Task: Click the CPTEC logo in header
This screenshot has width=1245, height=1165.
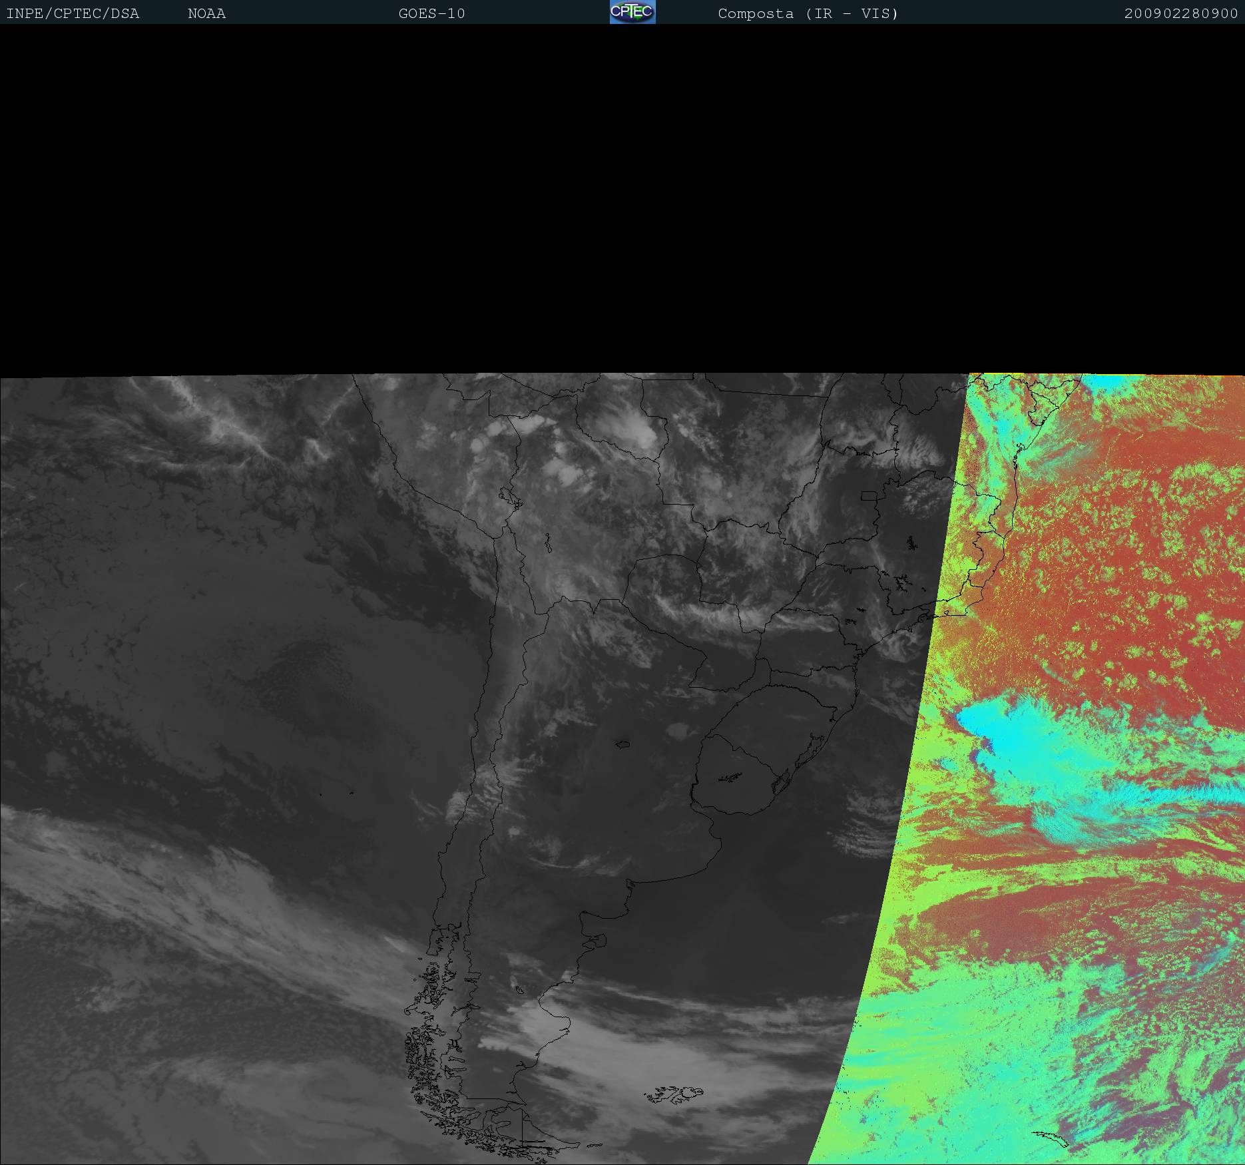Action: (632, 12)
